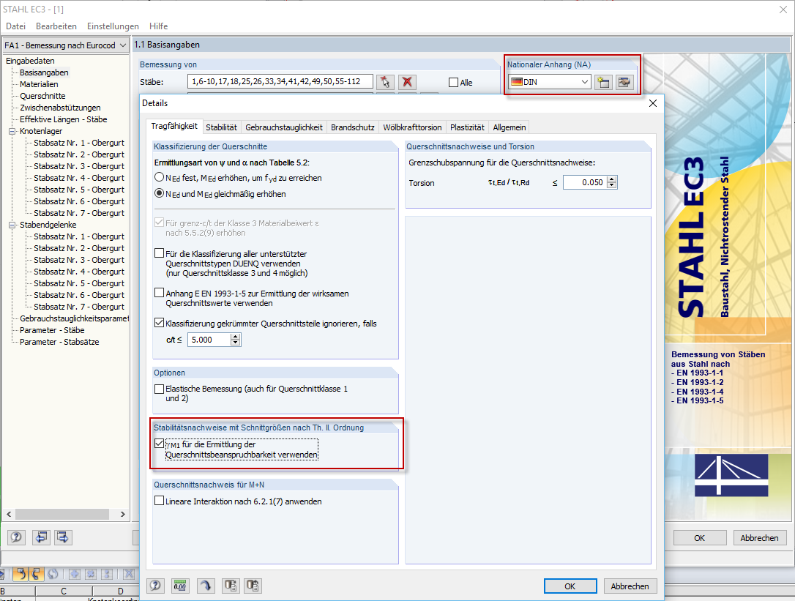
Task: Select radio N_Ed fest, M_Ed erhöhen
Action: tap(159, 177)
